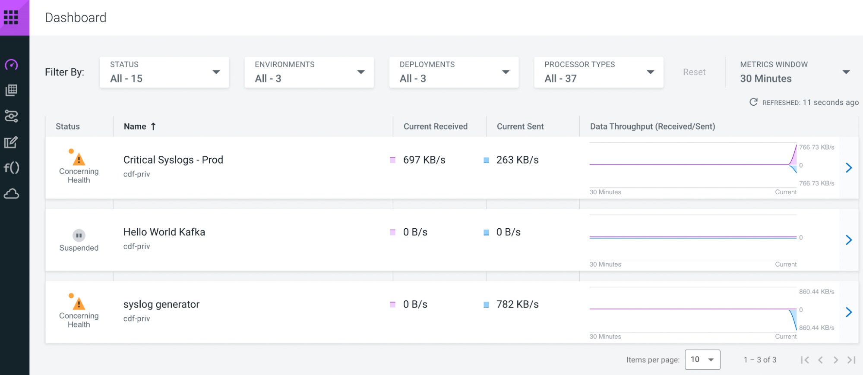Go to the previous page

coord(820,360)
